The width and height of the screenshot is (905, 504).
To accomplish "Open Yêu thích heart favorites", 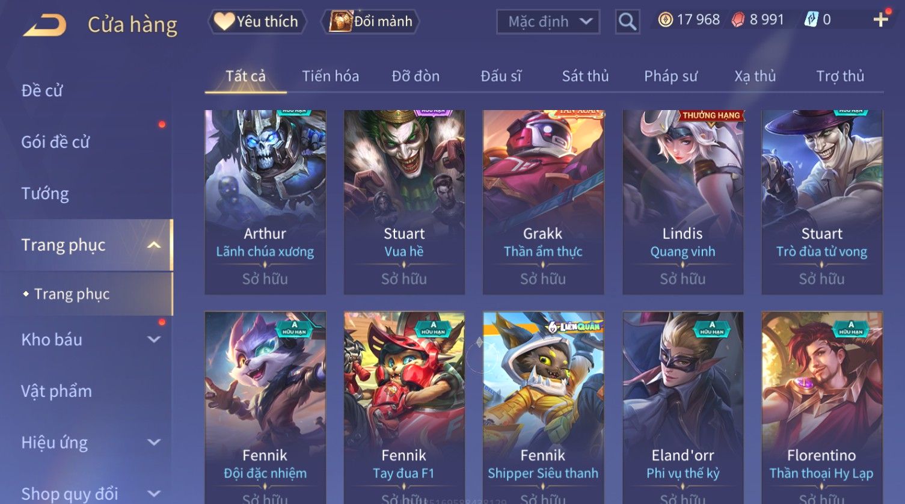I will [257, 22].
